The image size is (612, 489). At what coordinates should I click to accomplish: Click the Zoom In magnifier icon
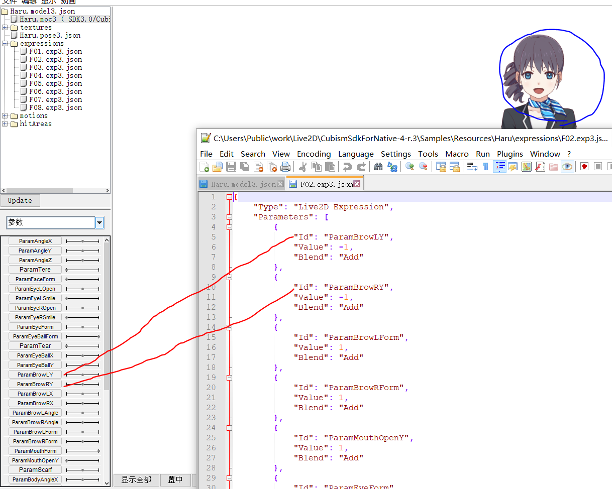click(x=410, y=167)
